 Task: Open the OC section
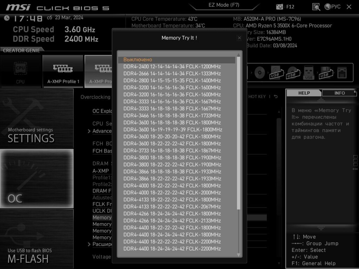(37, 179)
